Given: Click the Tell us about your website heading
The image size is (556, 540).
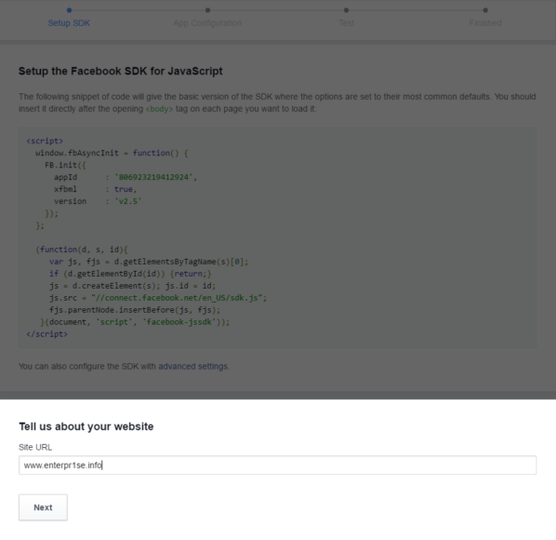Looking at the screenshot, I should pyautogui.click(x=86, y=426).
